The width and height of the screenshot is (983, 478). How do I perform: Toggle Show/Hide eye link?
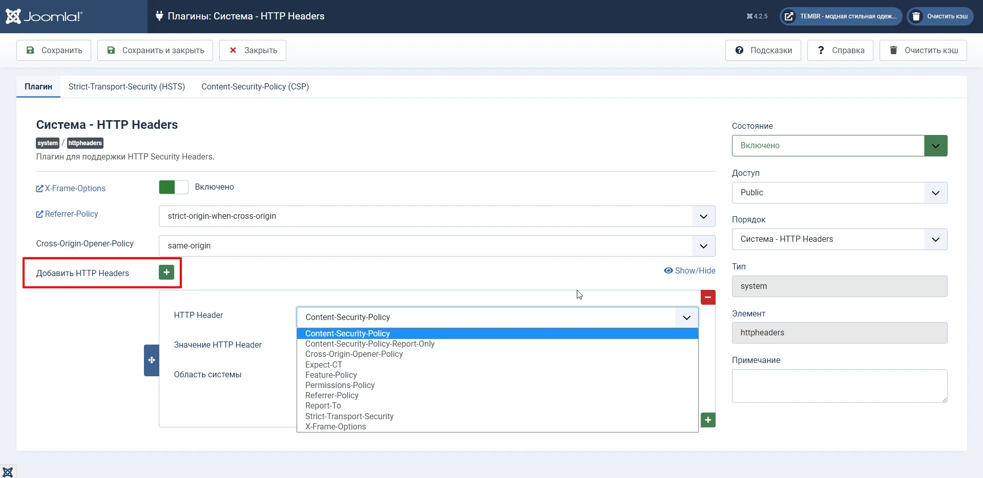689,270
